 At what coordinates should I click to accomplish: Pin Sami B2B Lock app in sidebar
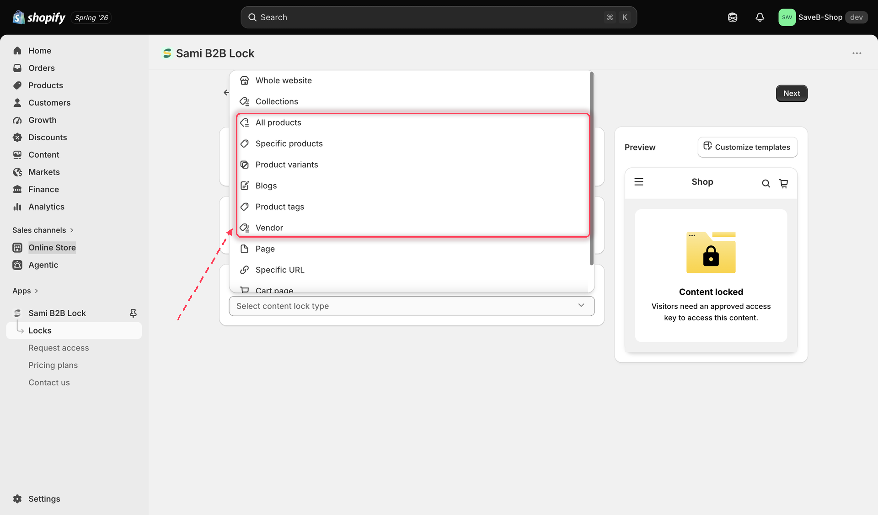(x=133, y=313)
